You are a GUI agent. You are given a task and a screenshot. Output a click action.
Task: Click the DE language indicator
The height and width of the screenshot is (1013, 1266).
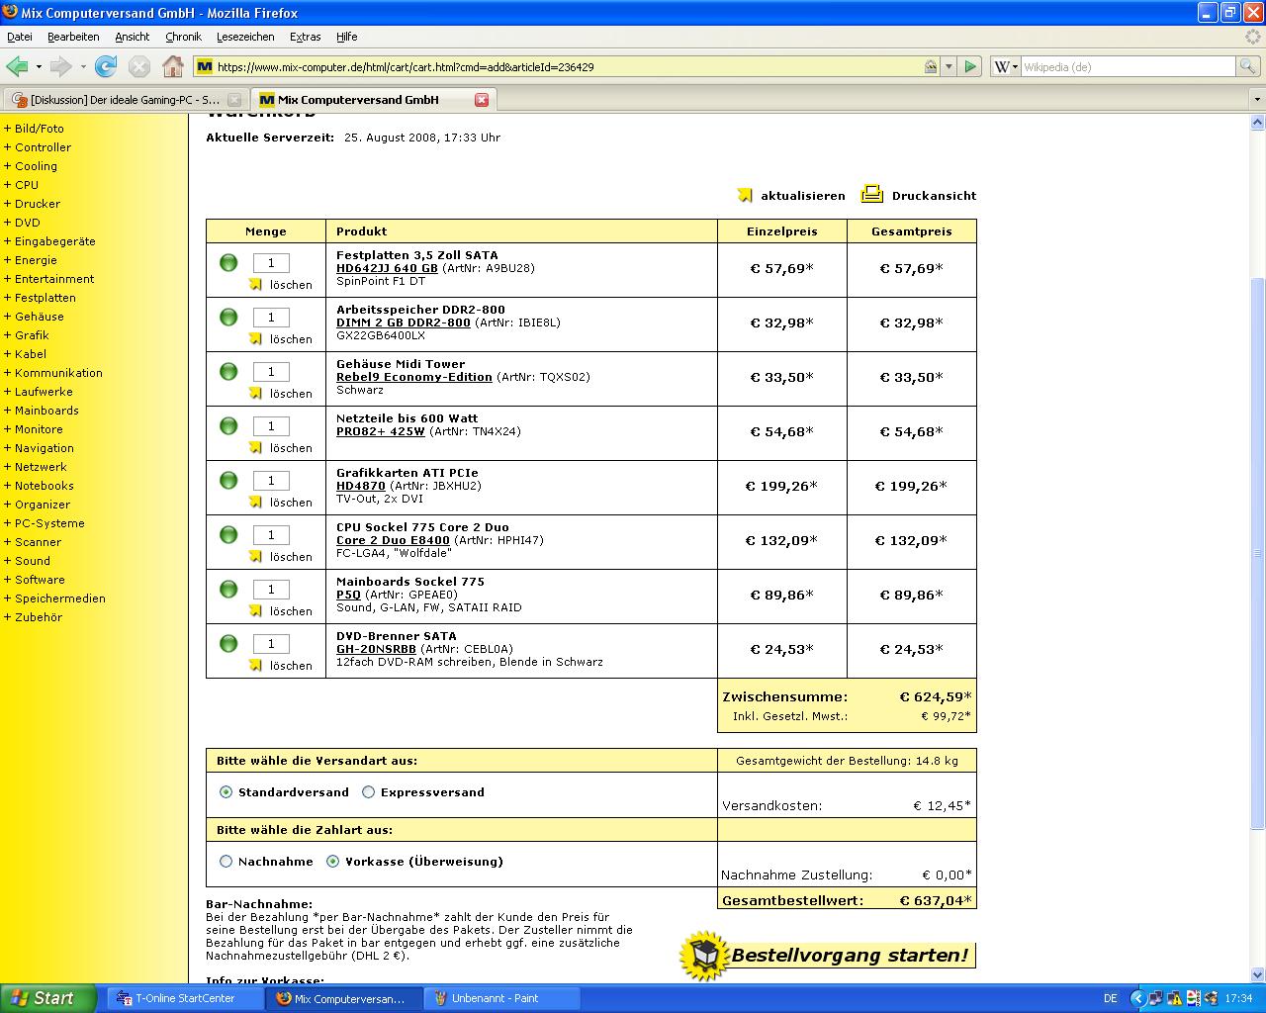click(1110, 998)
